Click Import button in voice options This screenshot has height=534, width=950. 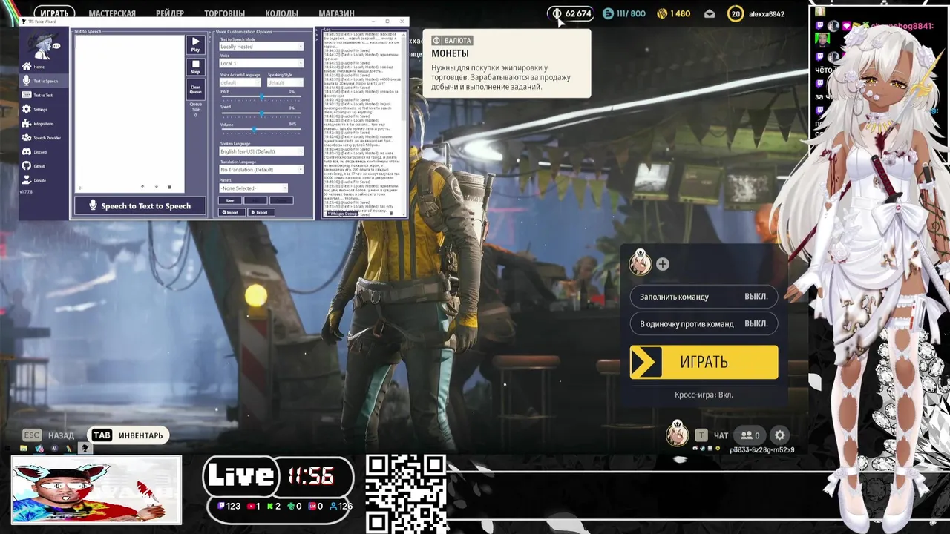click(232, 212)
